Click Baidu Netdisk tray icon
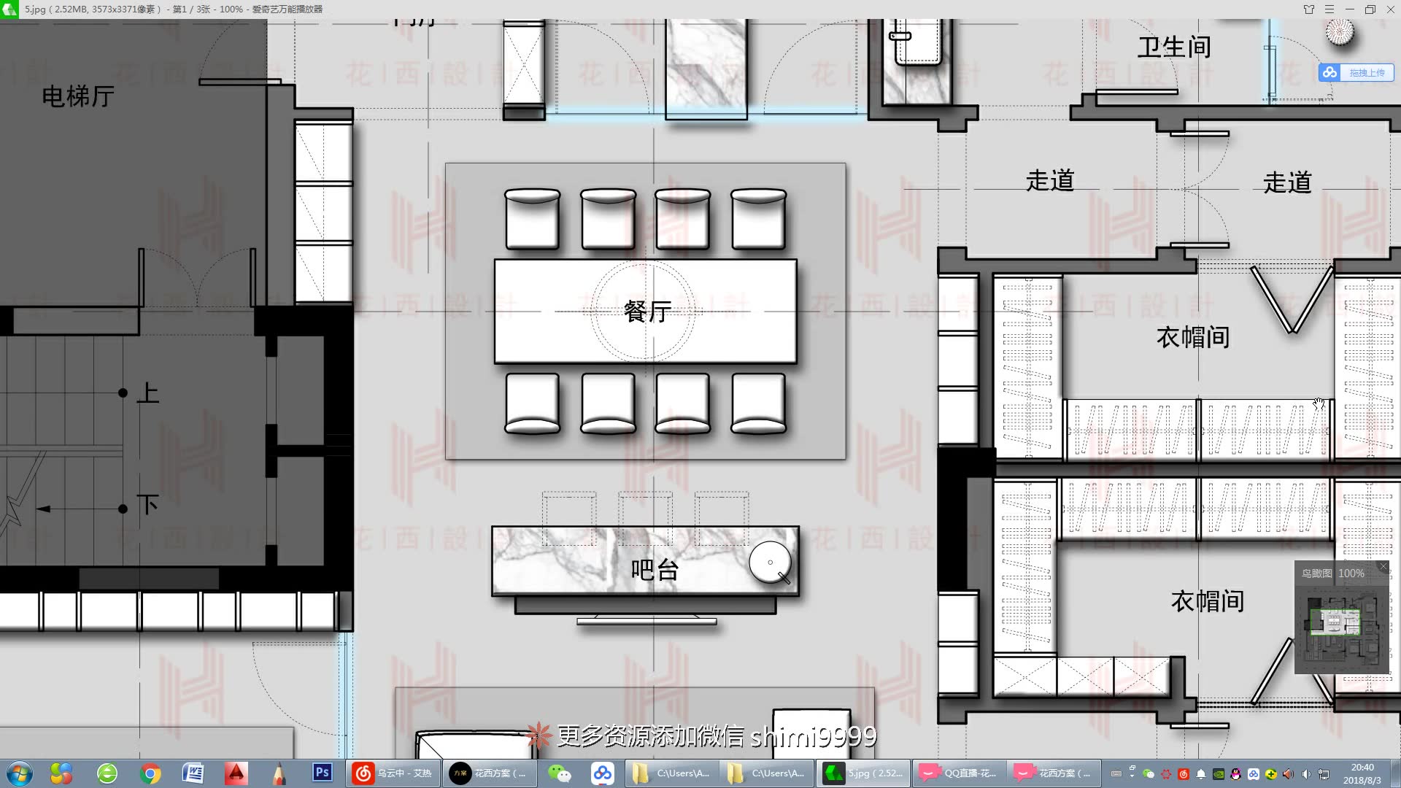The image size is (1401, 788). click(x=1254, y=774)
